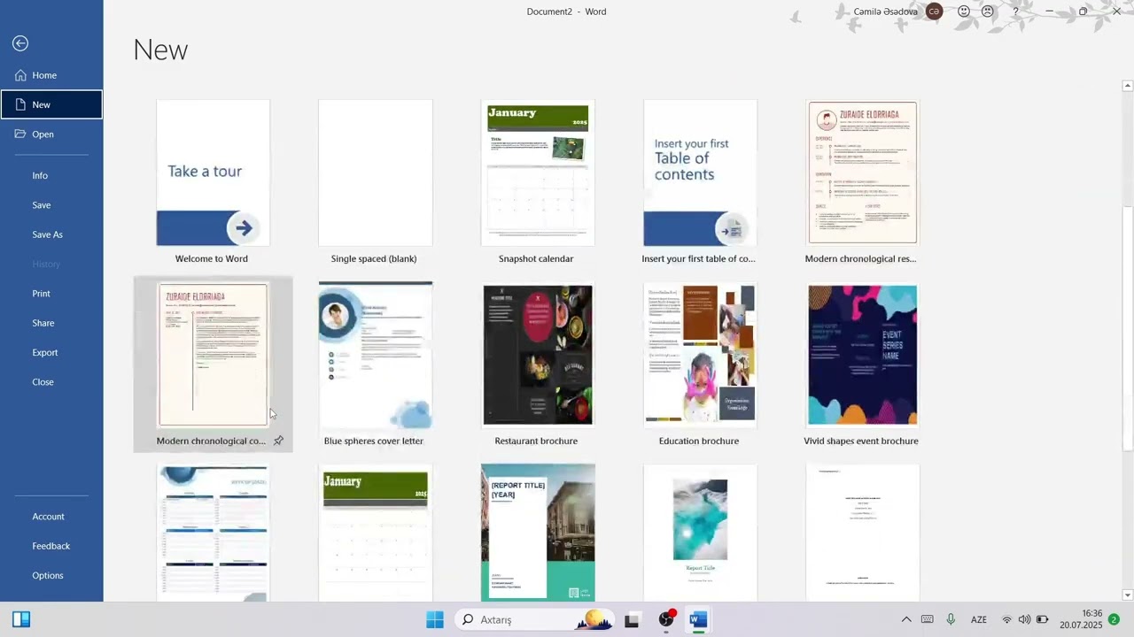This screenshot has height=637, width=1134.
Task: Click the battery tray icon
Action: point(1043,619)
